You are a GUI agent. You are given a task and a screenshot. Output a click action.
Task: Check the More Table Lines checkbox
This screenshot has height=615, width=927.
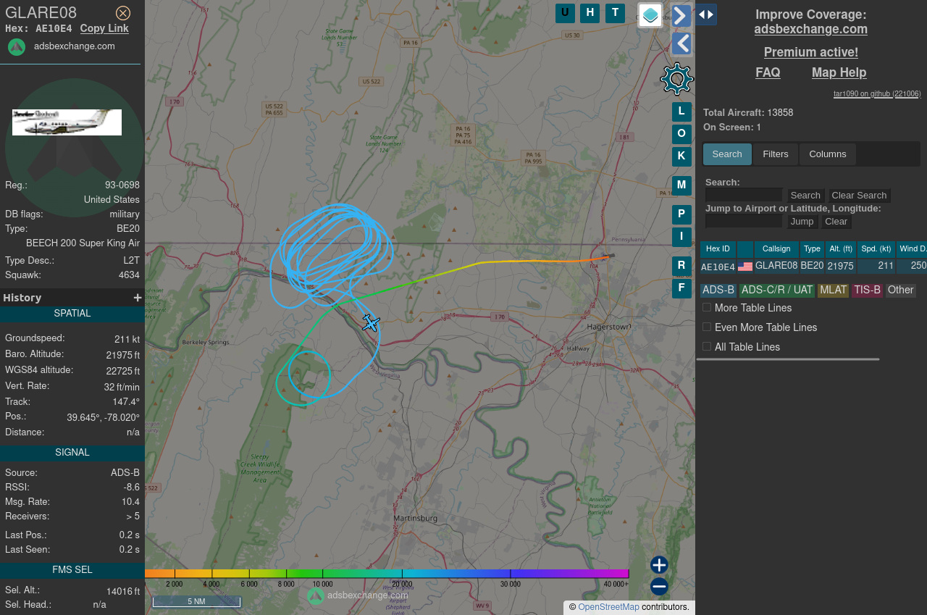coord(707,307)
